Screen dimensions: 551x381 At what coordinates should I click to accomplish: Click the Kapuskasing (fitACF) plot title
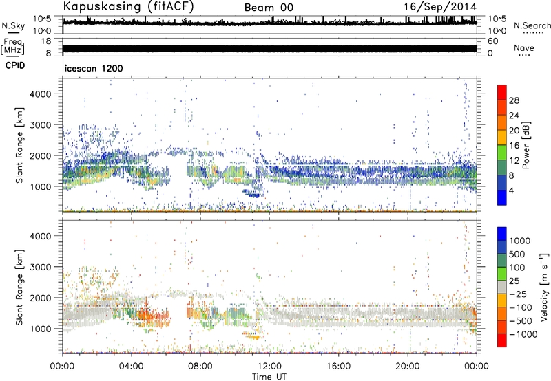pyautogui.click(x=128, y=6)
